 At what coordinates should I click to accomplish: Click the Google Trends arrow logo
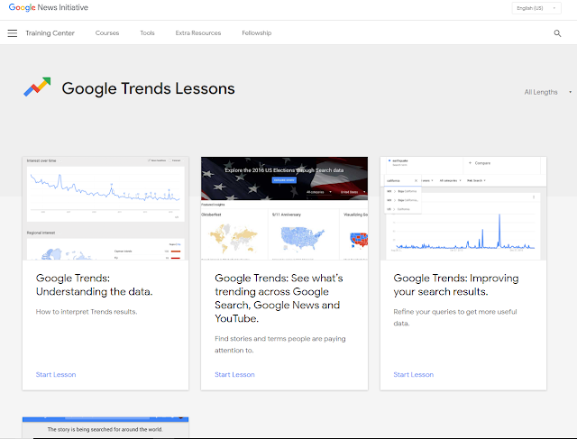[x=37, y=87]
